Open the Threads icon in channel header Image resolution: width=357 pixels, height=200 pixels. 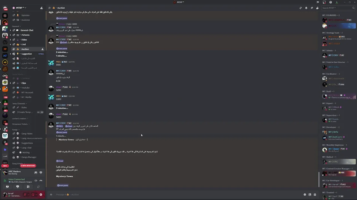tap(300, 8)
